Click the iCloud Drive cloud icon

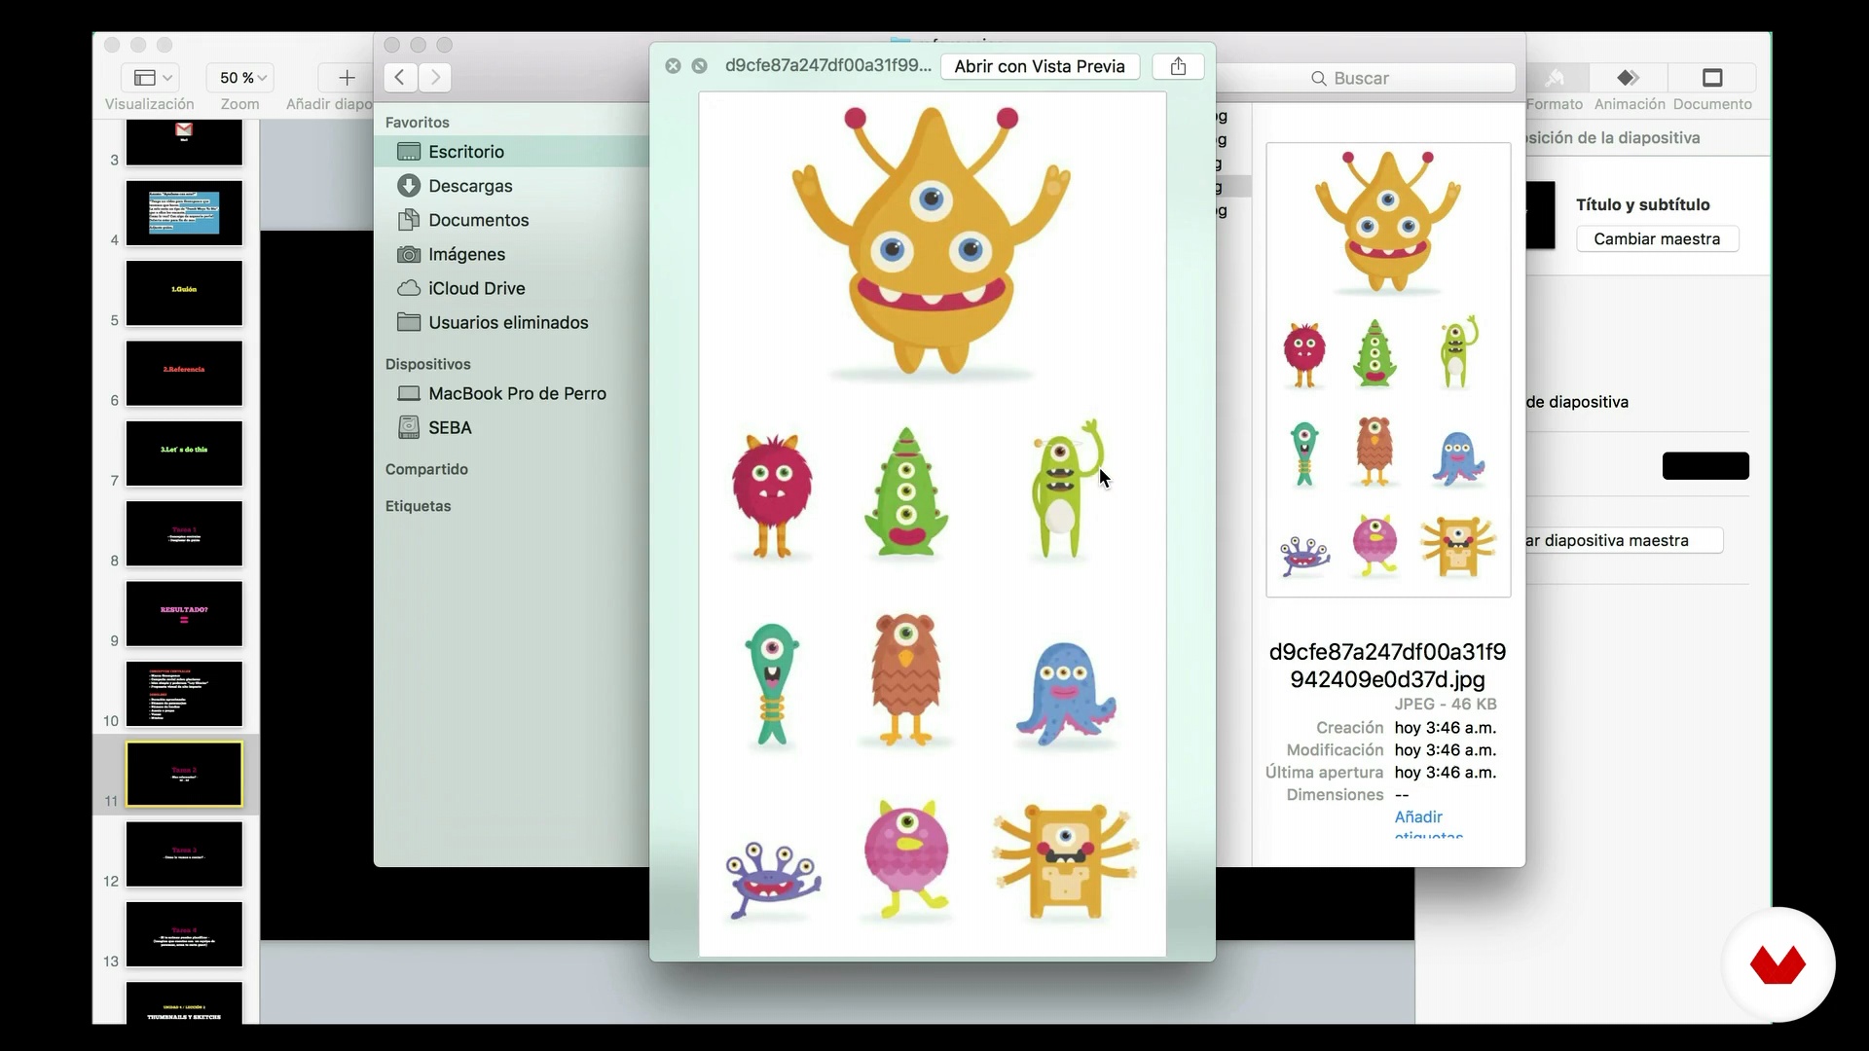tap(409, 288)
